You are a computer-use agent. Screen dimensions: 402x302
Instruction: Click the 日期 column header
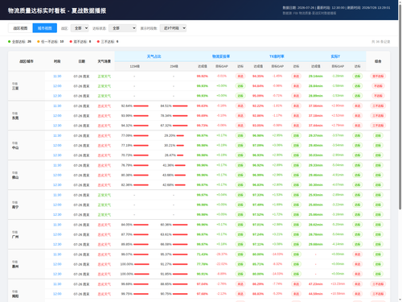pyautogui.click(x=81, y=61)
